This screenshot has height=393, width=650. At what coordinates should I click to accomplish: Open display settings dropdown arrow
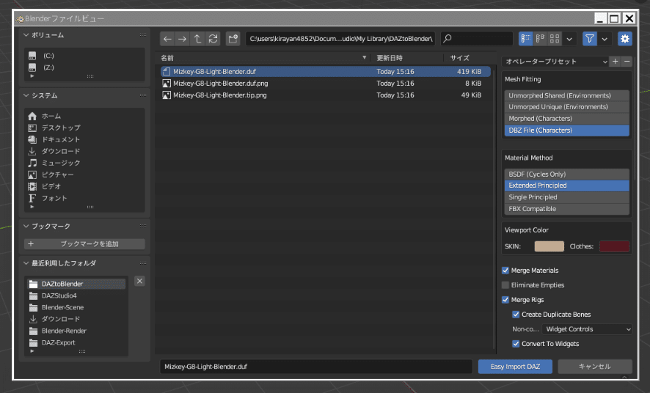tap(569, 39)
